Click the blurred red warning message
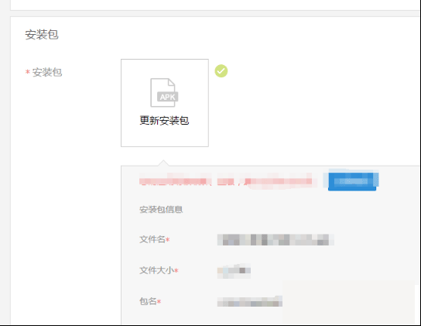421x326 pixels. (228, 180)
